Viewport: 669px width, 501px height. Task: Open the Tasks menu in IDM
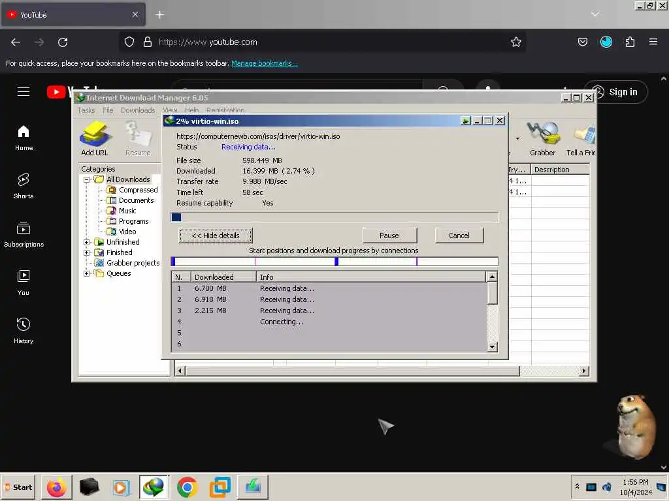tap(86, 110)
